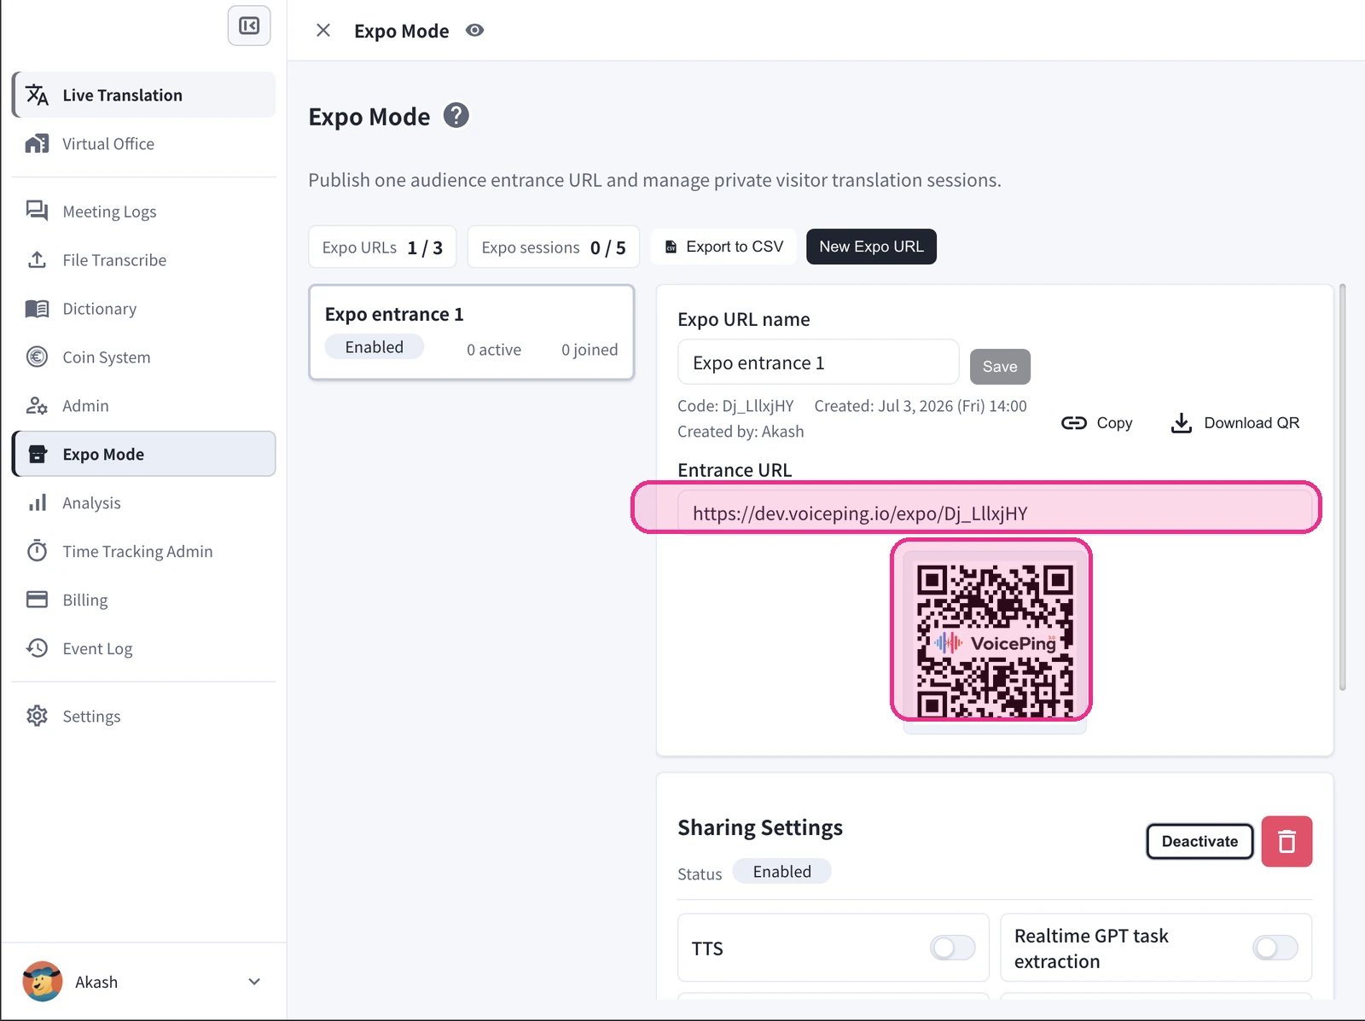The height and width of the screenshot is (1021, 1365).
Task: Click the "0 active" count
Action: coord(494,350)
